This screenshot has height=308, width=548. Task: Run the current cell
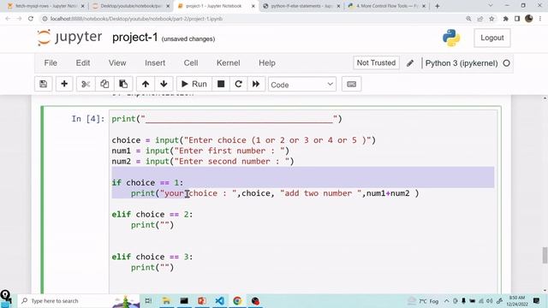click(x=194, y=84)
